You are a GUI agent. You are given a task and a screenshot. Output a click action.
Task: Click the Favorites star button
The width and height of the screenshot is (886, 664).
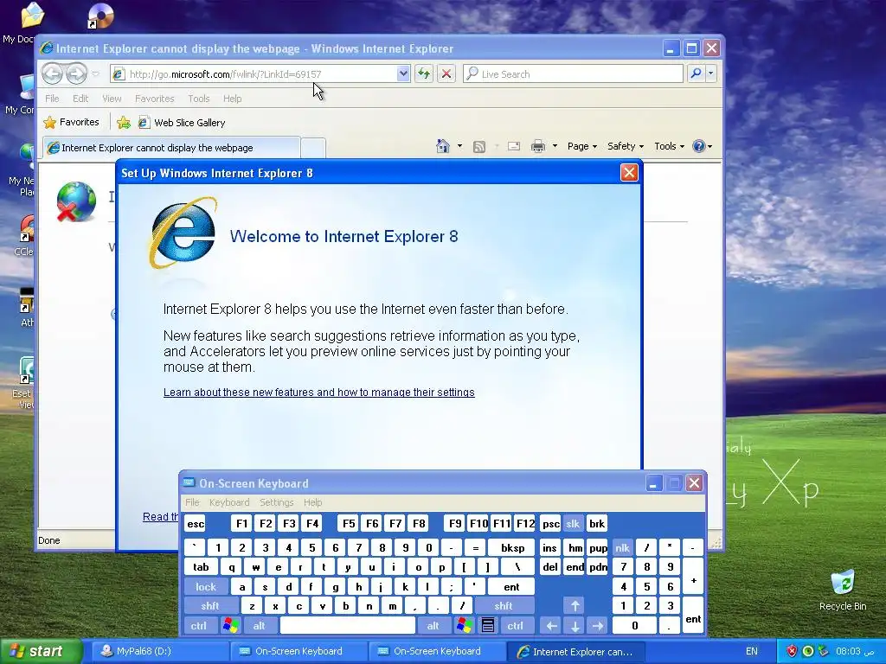coord(71,122)
